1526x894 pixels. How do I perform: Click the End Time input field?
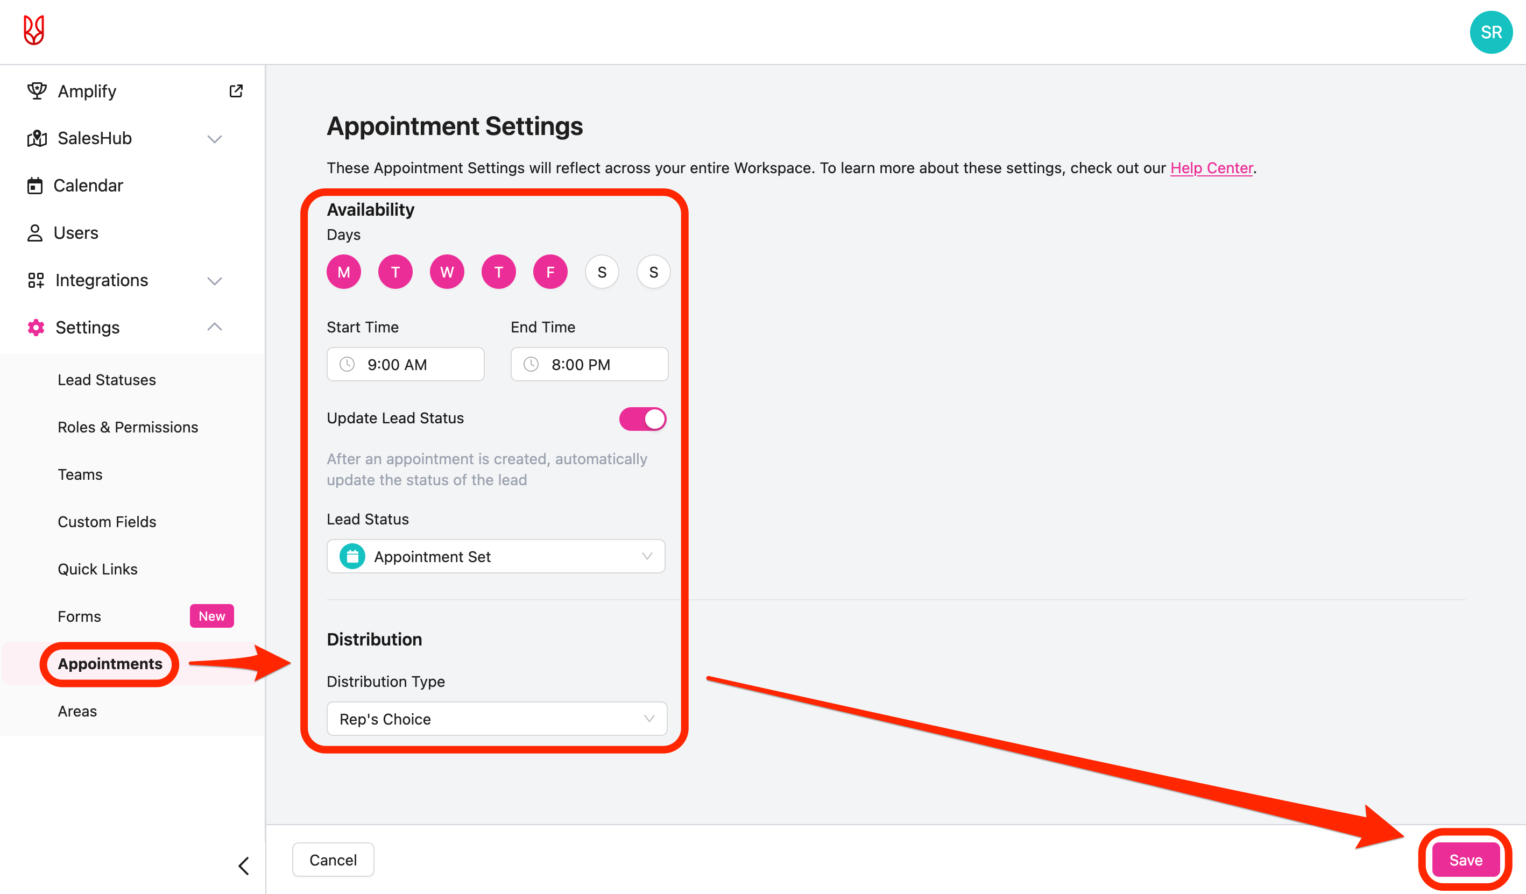click(x=589, y=364)
